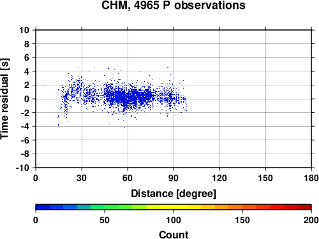Click the dark blue colorbar segment near 0
This screenshot has height=239, width=319.
pyautogui.click(x=43, y=207)
